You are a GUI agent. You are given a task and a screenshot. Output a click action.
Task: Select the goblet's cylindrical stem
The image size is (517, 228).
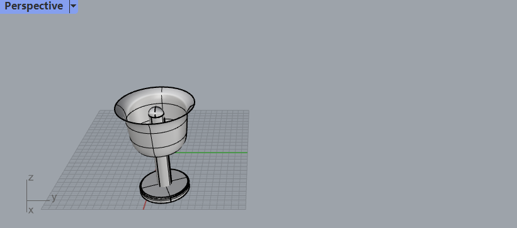164,171
